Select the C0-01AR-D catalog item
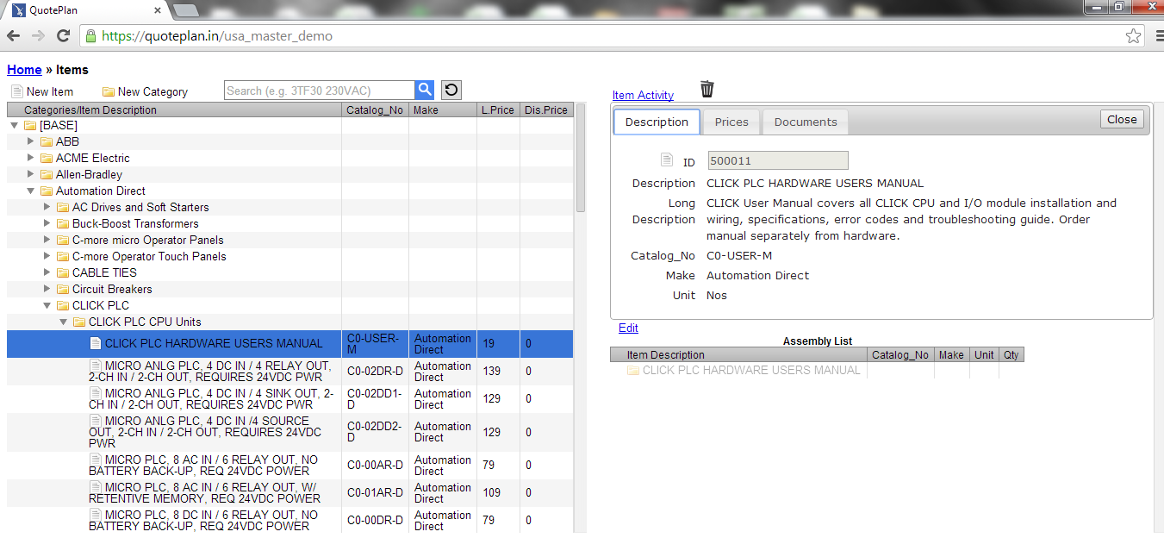The height and width of the screenshot is (538, 1164). pyautogui.click(x=289, y=492)
